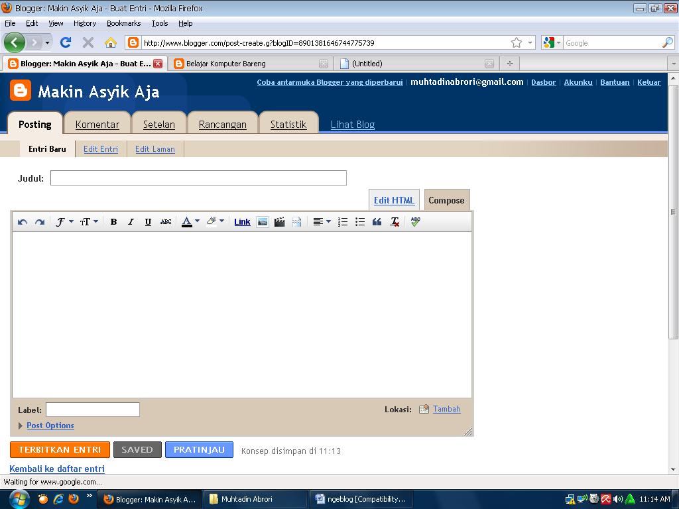Image resolution: width=679 pixels, height=509 pixels.
Task: Switch to Edit HTML mode
Action: coord(394,200)
